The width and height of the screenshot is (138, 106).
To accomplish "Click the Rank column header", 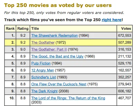I will 10,28.
